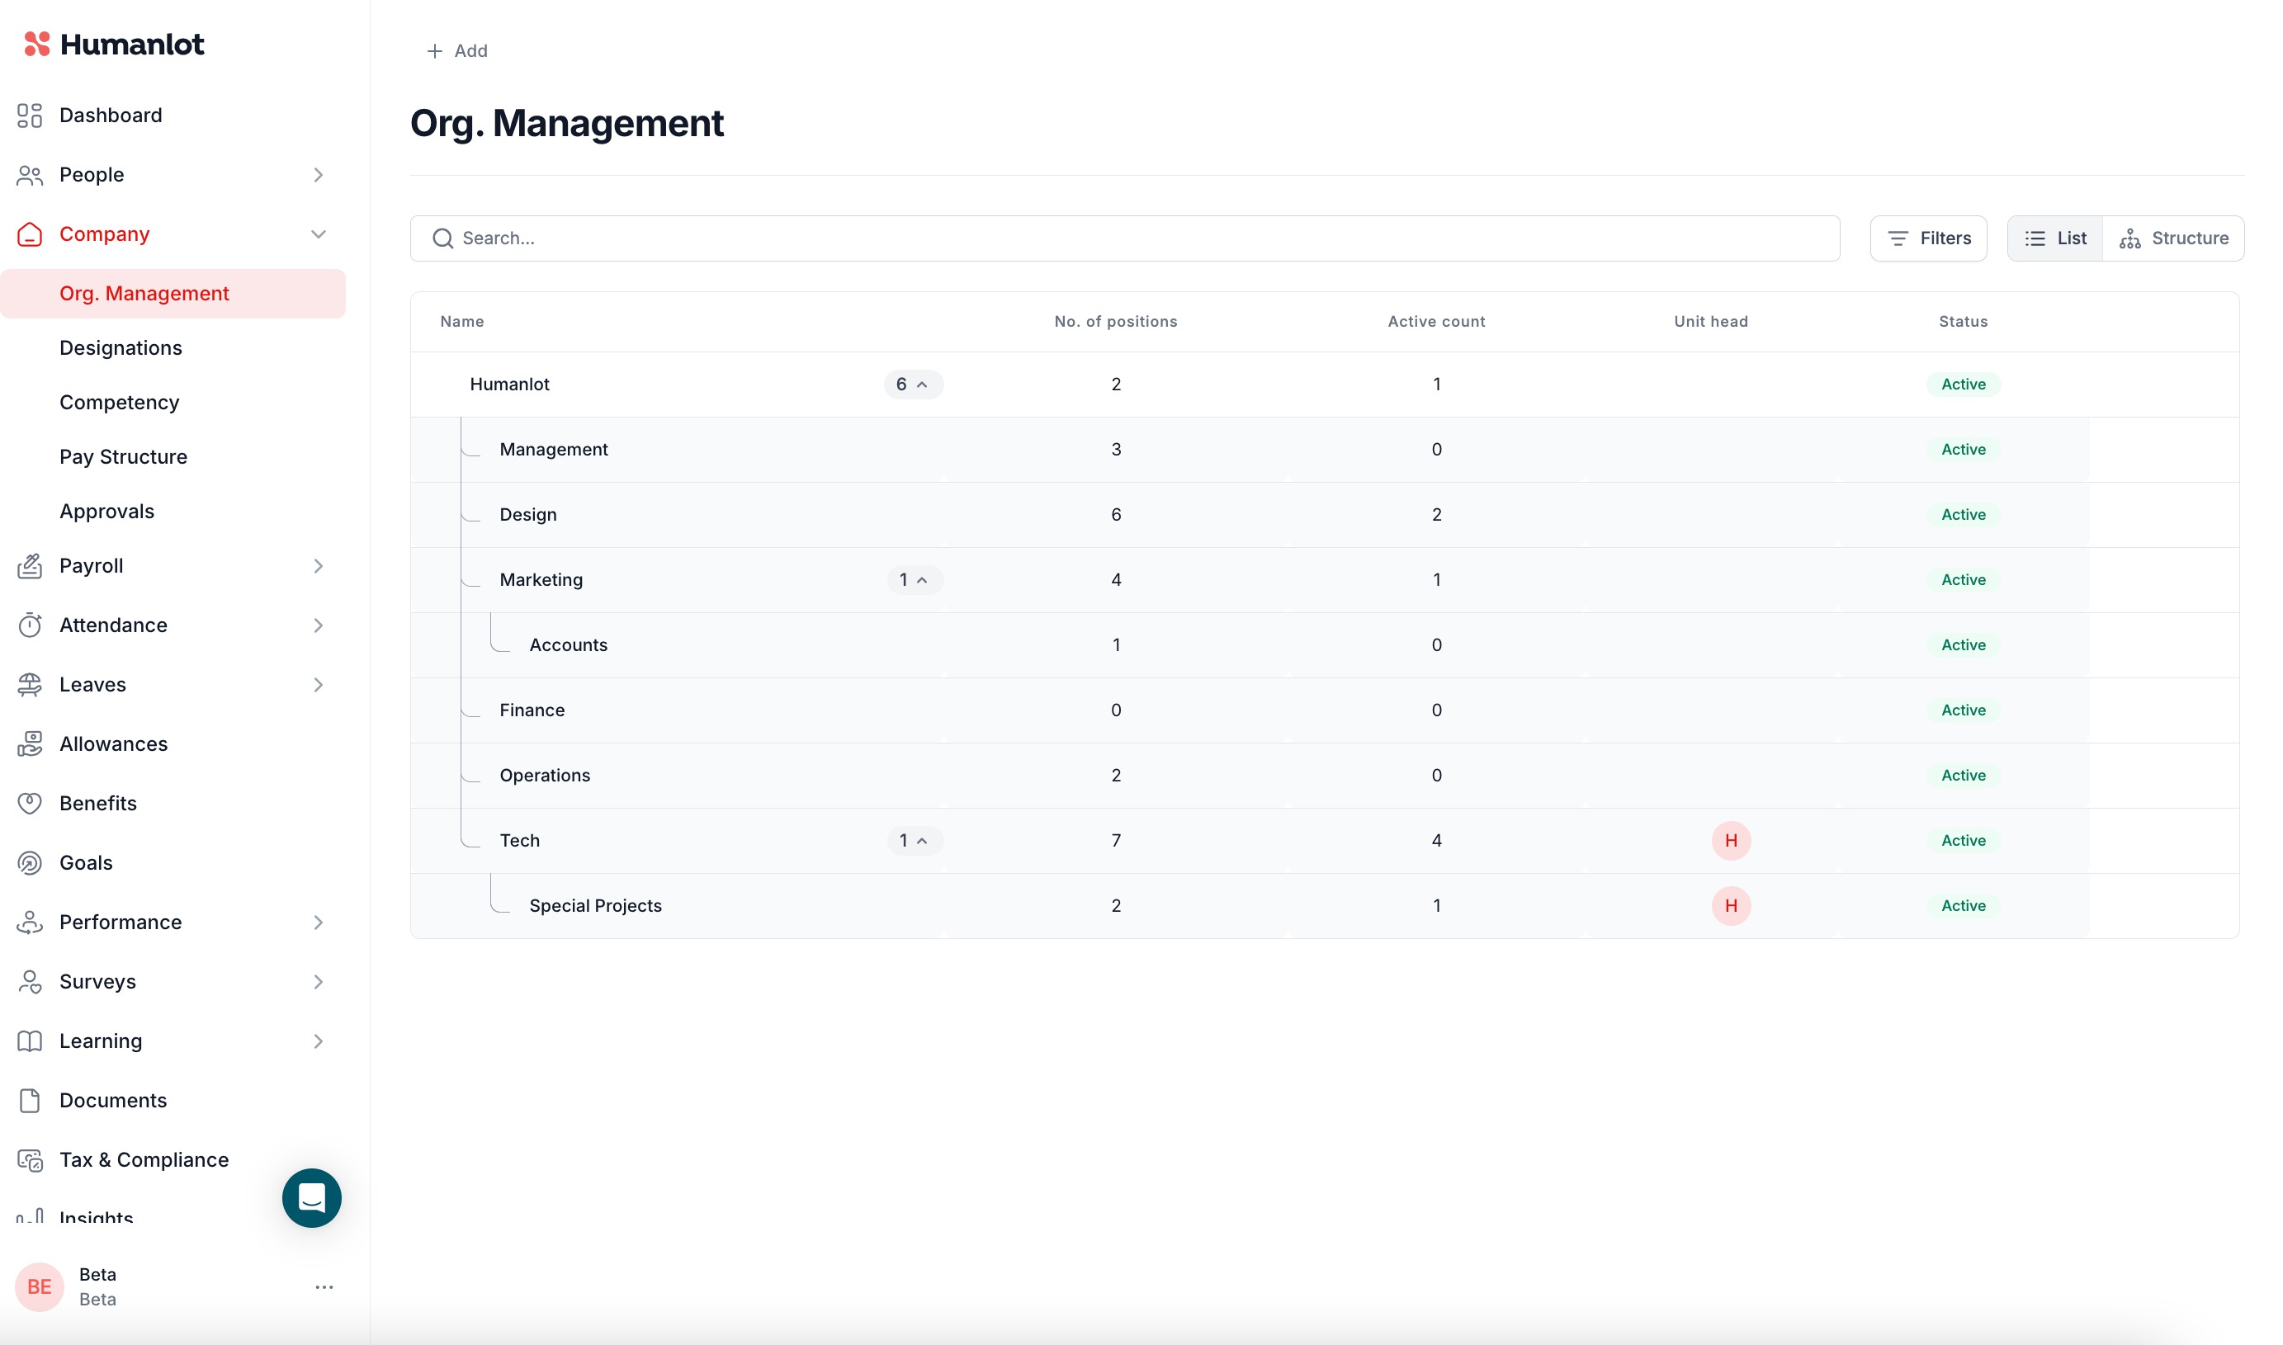Open the Pay Structure submenu item
This screenshot has width=2283, height=1345.
click(123, 457)
